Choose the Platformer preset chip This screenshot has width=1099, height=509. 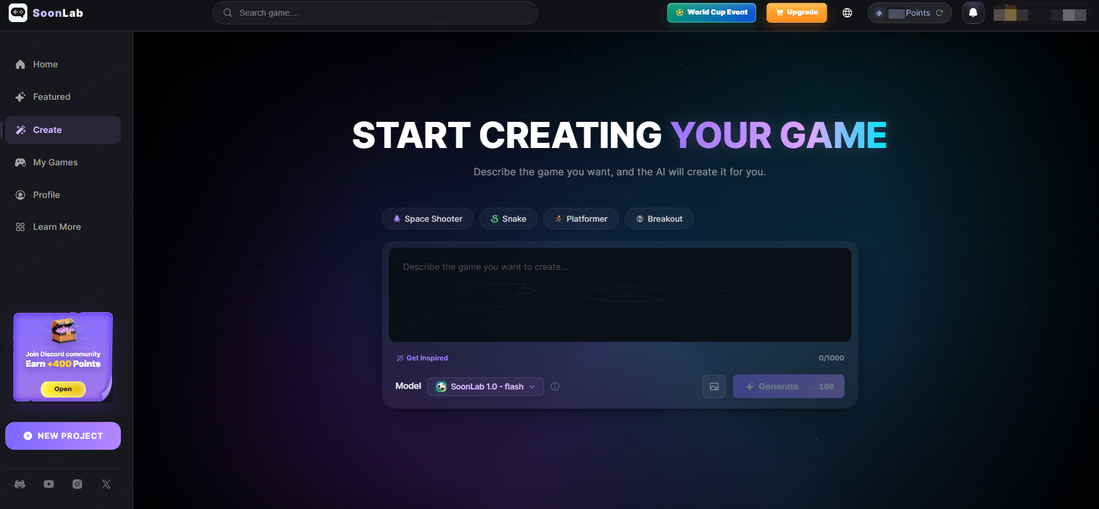point(581,219)
